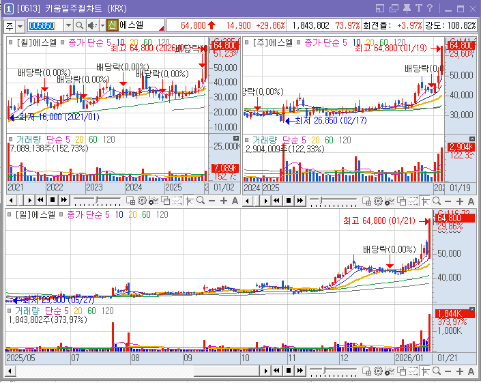Stop playback in daily chart toolbar
This screenshot has height=383, width=481.
289,371
